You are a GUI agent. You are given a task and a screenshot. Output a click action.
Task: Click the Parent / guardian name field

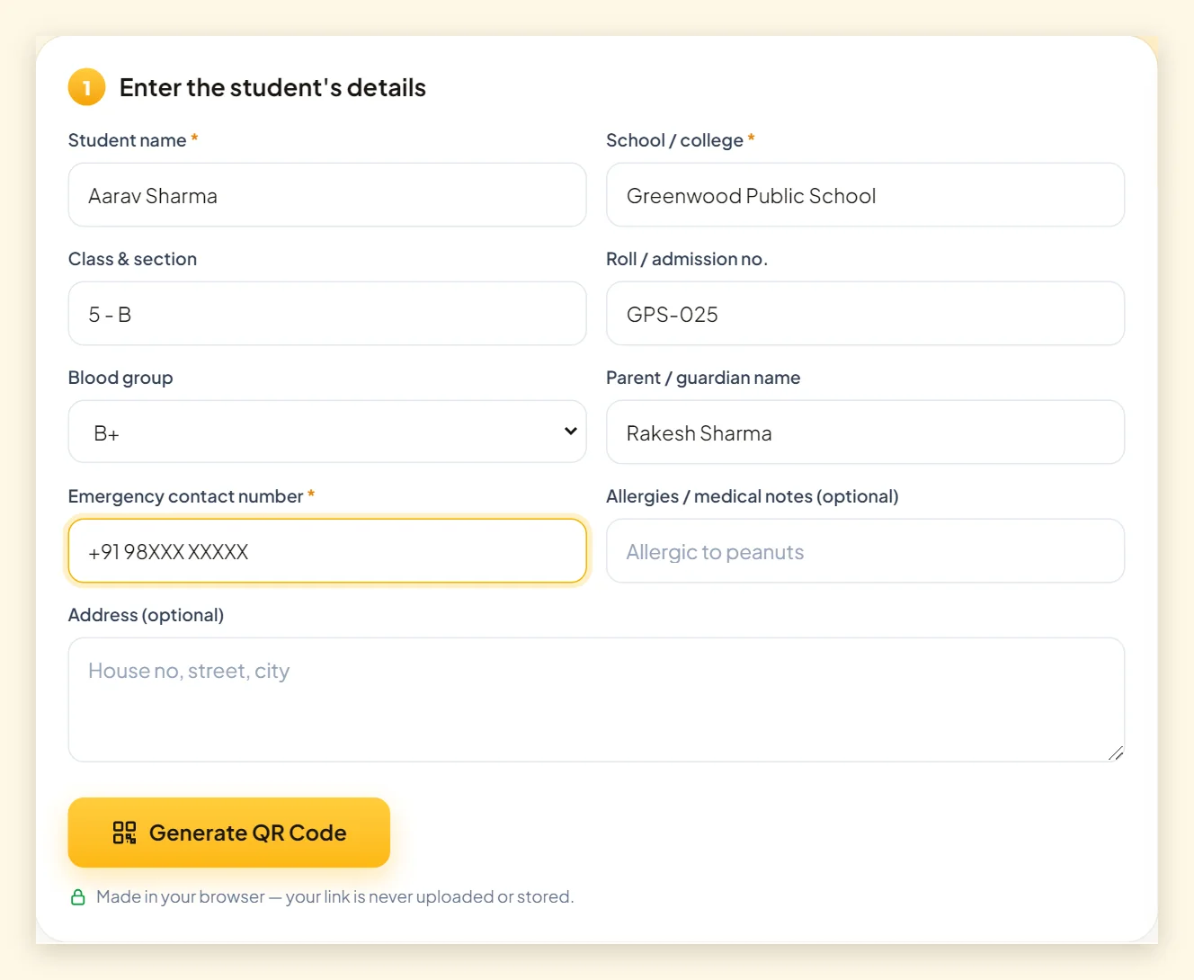(x=865, y=432)
